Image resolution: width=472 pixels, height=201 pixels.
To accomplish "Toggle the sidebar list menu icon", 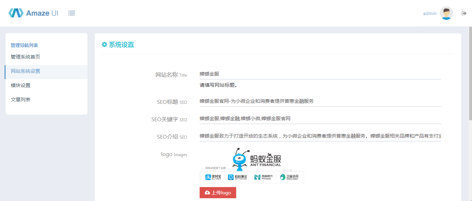I will tap(72, 13).
